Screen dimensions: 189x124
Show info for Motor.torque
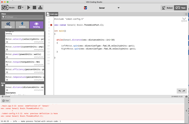point(7,65)
